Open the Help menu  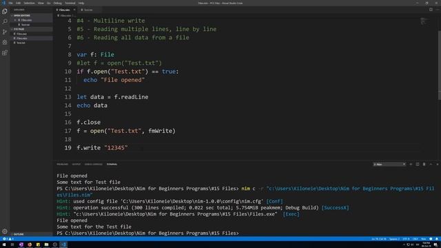(81, 3)
